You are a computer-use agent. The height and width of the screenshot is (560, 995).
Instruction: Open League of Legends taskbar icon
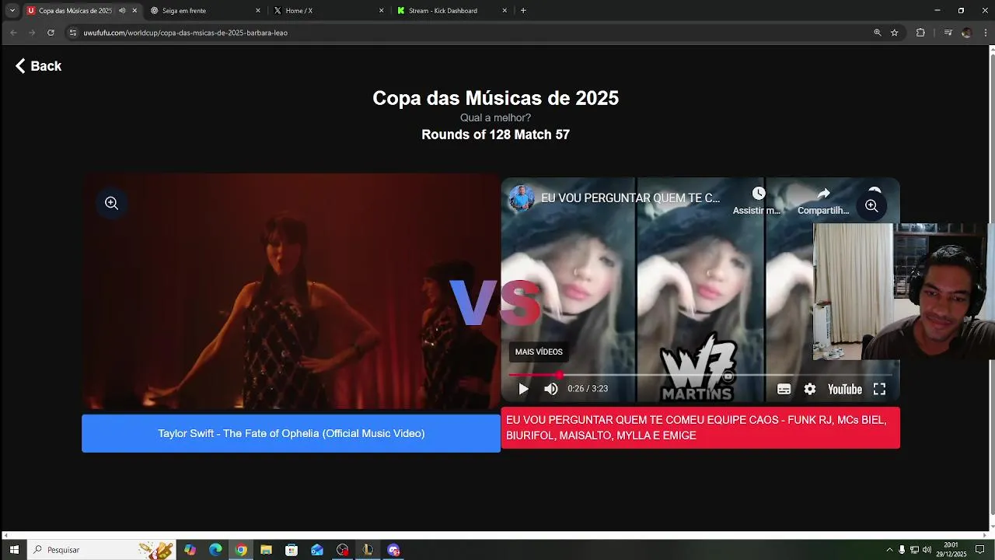(x=368, y=550)
